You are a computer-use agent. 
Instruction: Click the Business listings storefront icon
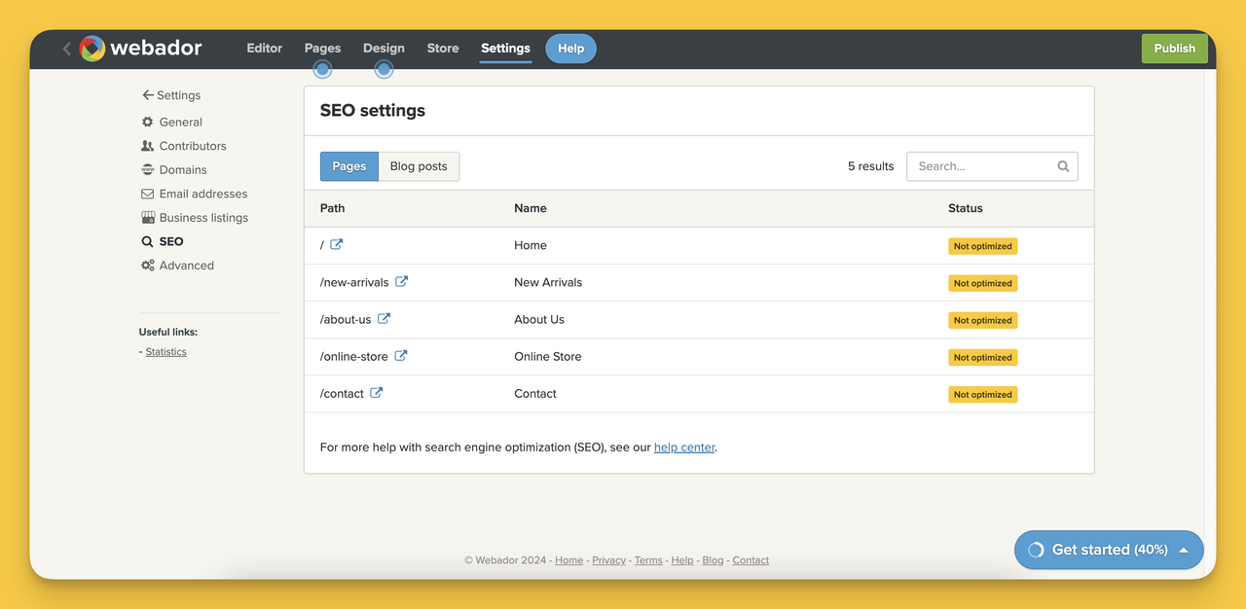[148, 217]
